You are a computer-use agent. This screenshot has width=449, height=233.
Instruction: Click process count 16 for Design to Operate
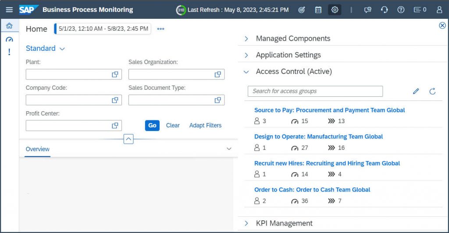[336, 148]
